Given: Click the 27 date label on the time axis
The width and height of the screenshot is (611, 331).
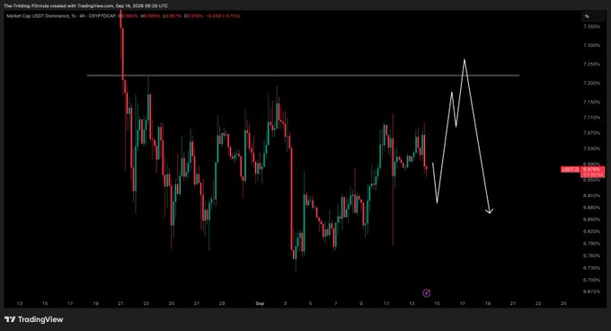Looking at the screenshot, I should point(197,303).
